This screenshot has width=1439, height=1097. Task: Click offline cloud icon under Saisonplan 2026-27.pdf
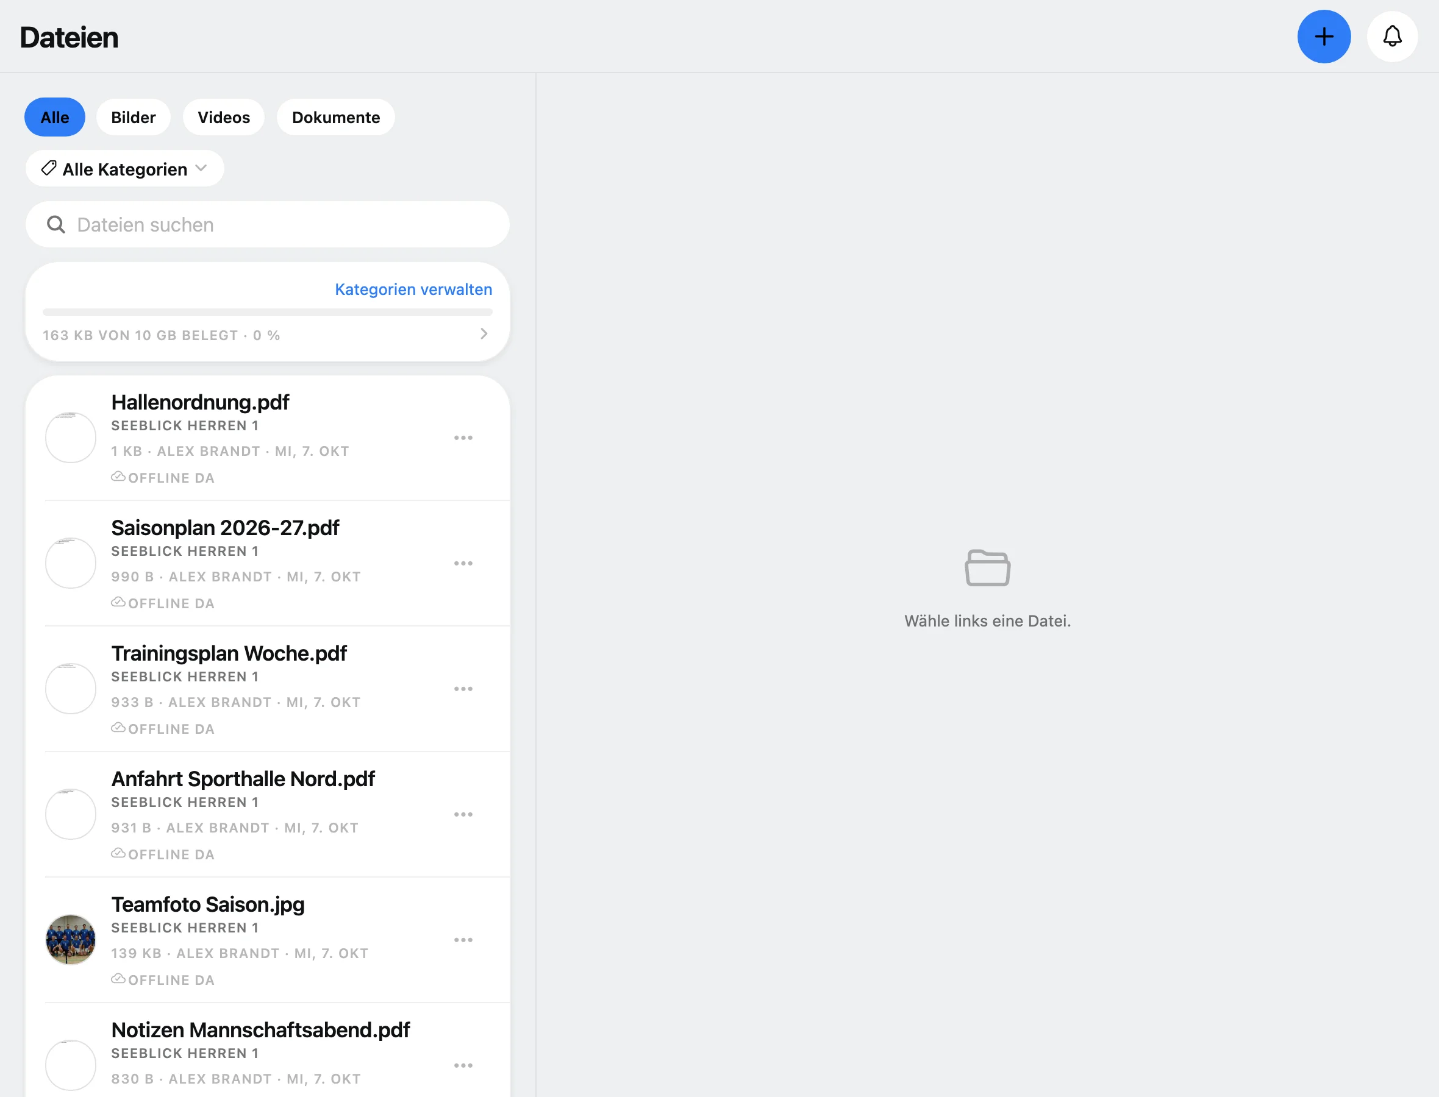click(118, 602)
